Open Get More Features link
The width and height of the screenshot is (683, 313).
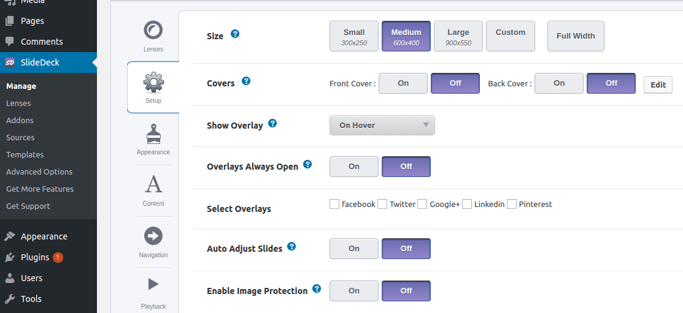click(x=40, y=189)
